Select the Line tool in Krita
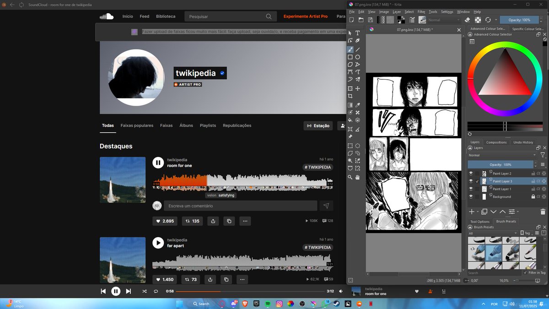This screenshot has height=309, width=549. tap(357, 49)
